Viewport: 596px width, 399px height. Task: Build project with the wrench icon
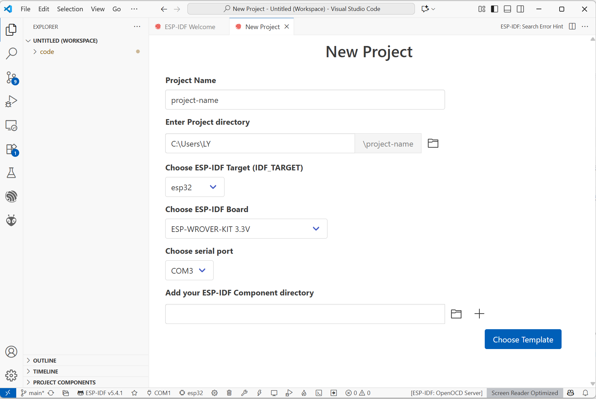(244, 393)
